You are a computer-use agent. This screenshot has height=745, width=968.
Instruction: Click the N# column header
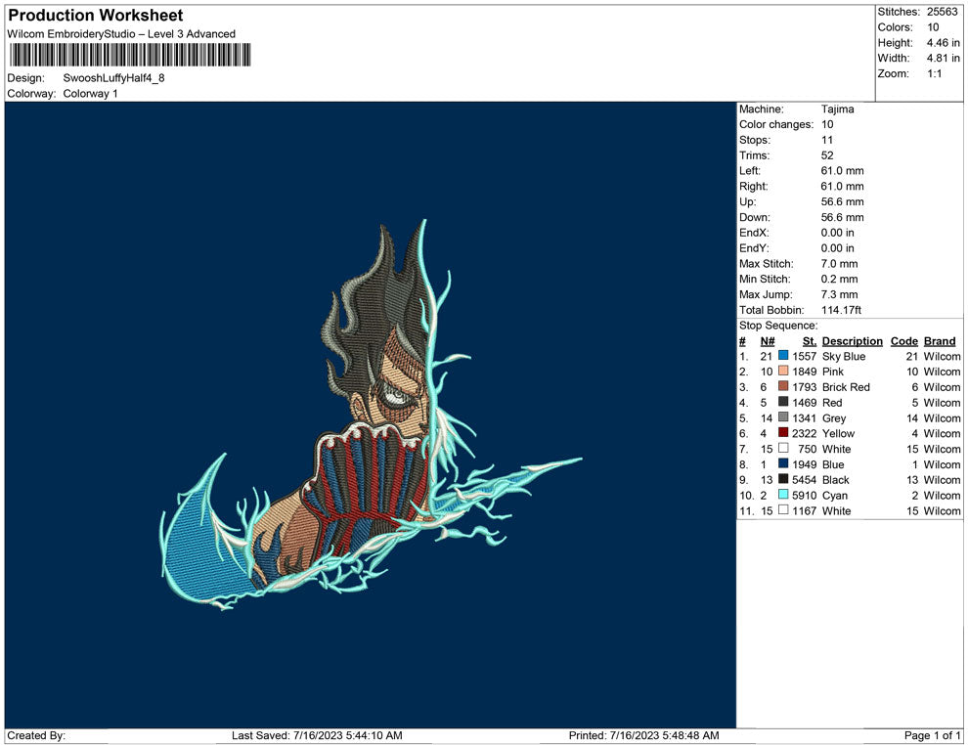[x=768, y=341]
